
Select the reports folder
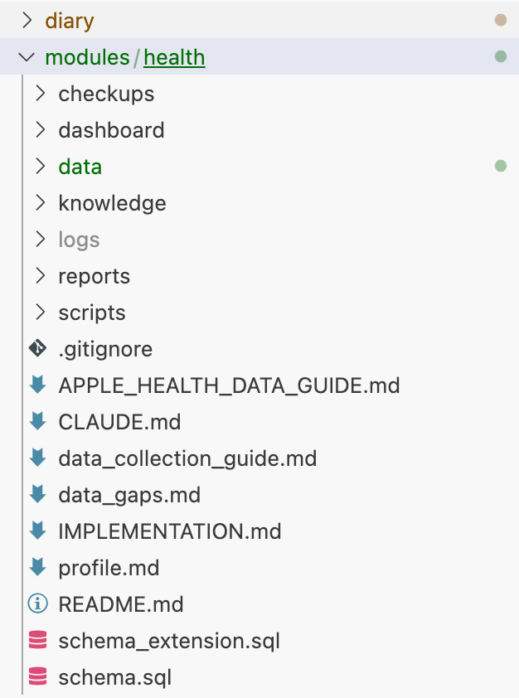tap(94, 276)
